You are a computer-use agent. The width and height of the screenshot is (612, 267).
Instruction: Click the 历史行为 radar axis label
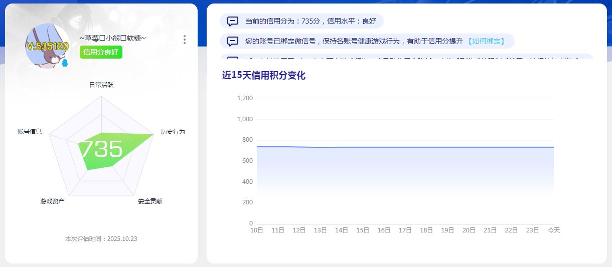173,132
